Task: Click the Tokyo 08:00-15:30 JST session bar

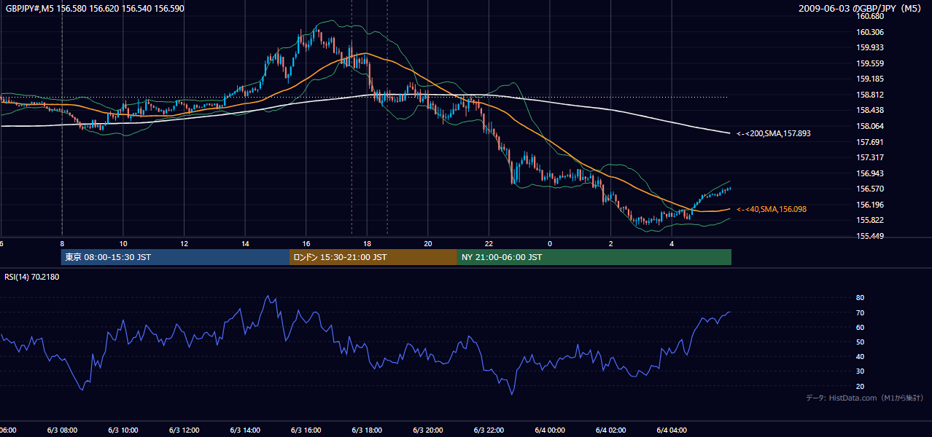Action: [x=176, y=257]
